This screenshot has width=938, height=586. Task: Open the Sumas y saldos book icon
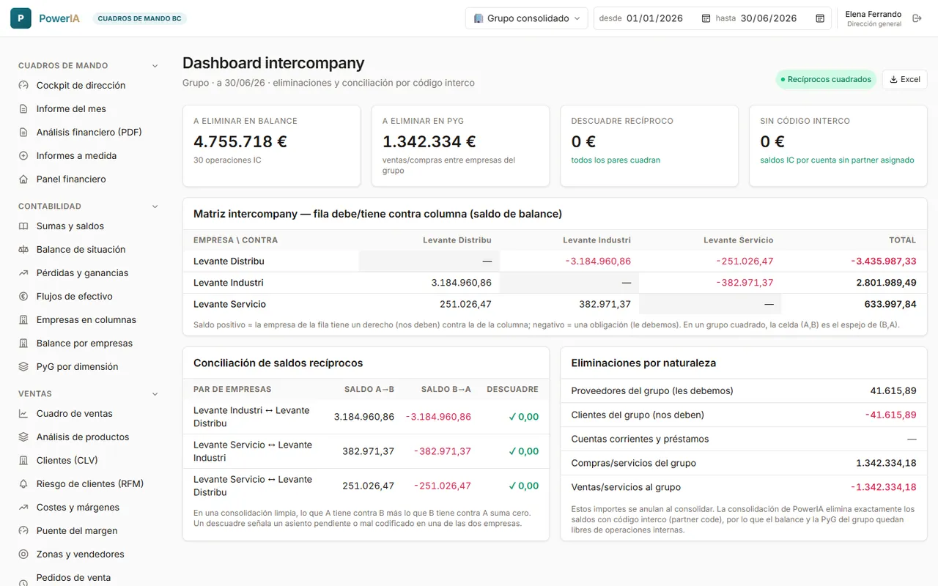pos(23,226)
